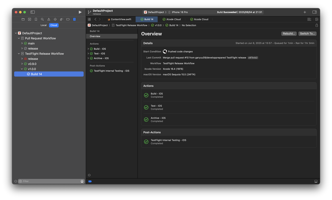Open editor options lines icon
Screen dimensions: 332x200
click(309, 19)
